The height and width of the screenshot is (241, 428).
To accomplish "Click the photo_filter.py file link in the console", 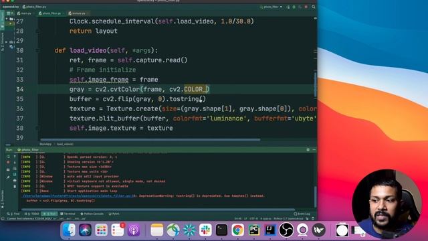I will click(78, 195).
